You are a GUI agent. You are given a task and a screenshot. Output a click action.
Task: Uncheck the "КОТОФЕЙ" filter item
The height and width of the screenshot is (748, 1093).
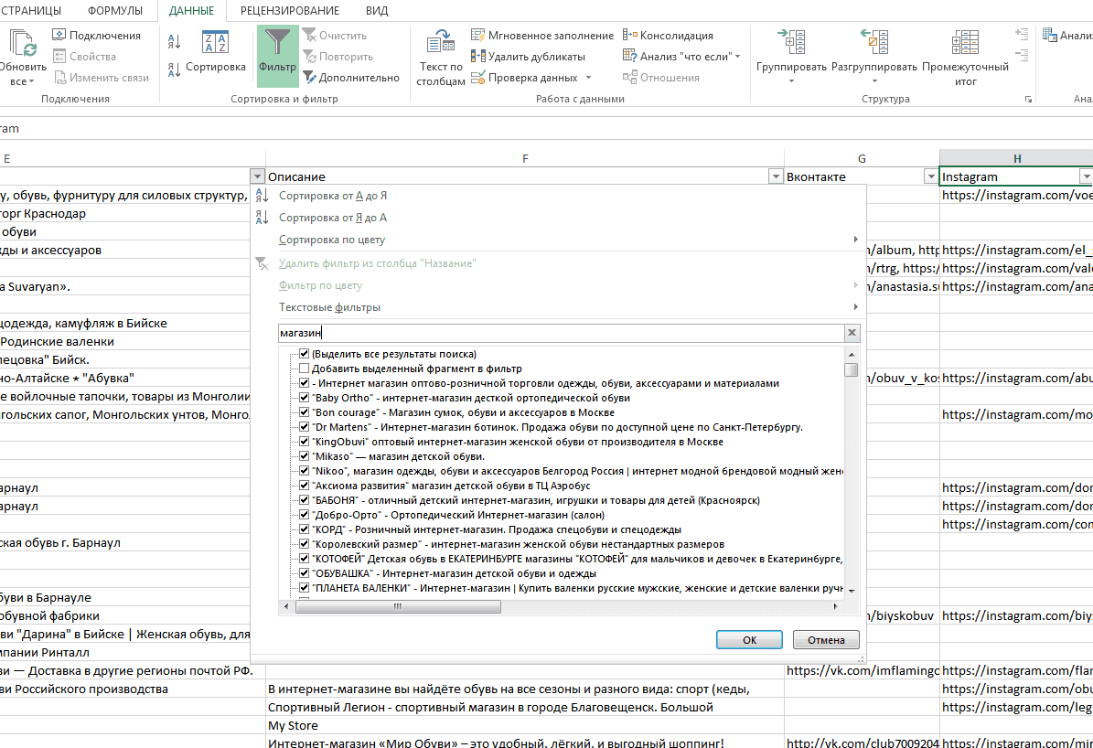pyautogui.click(x=304, y=559)
